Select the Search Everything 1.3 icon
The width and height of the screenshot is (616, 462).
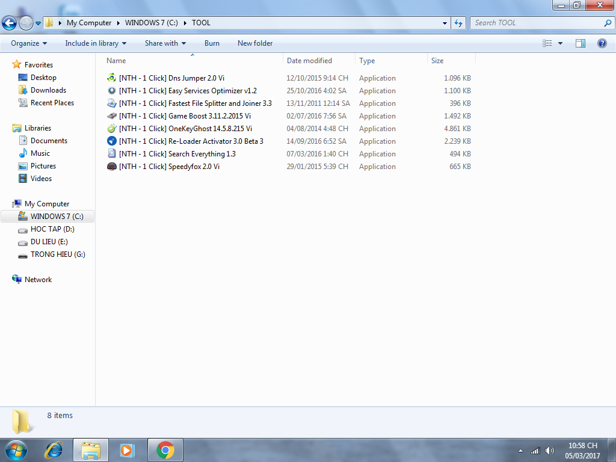112,153
